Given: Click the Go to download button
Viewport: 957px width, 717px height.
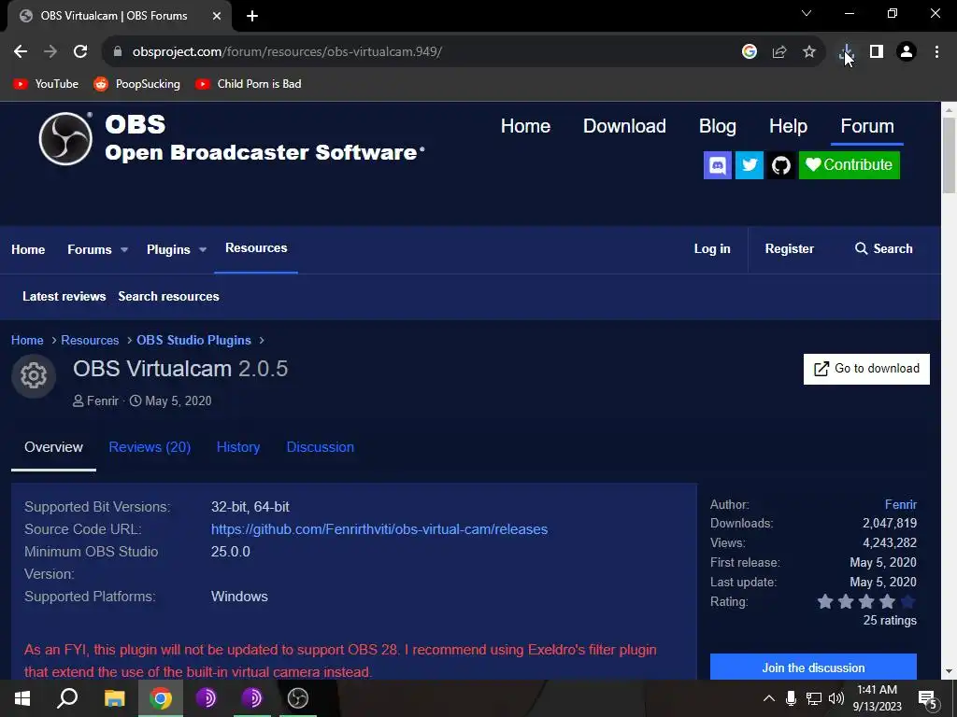Looking at the screenshot, I should [x=866, y=369].
